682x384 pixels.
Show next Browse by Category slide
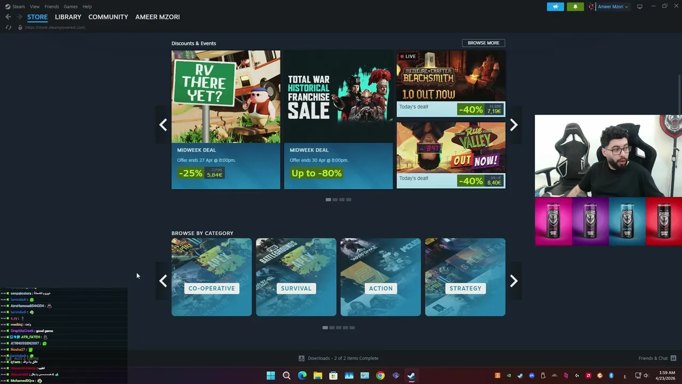point(514,281)
